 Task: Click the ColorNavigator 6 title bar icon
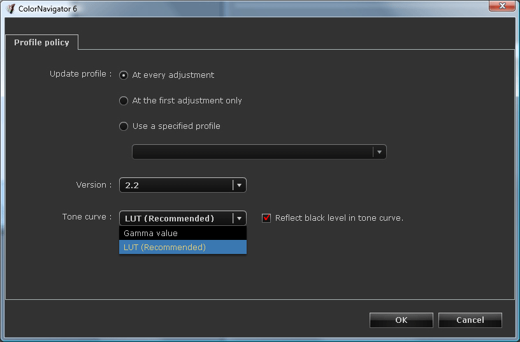click(x=11, y=9)
